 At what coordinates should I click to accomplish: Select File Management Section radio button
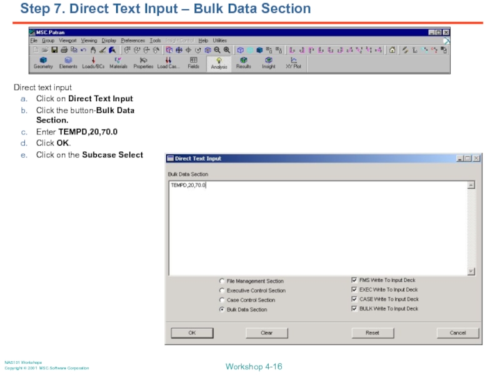222,281
